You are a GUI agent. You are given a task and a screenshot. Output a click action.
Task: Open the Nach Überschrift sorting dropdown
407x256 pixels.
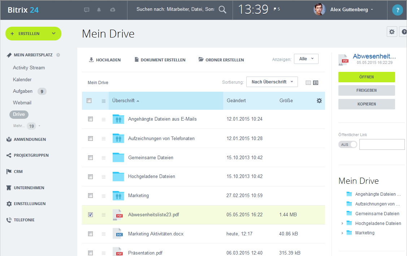pyautogui.click(x=272, y=82)
